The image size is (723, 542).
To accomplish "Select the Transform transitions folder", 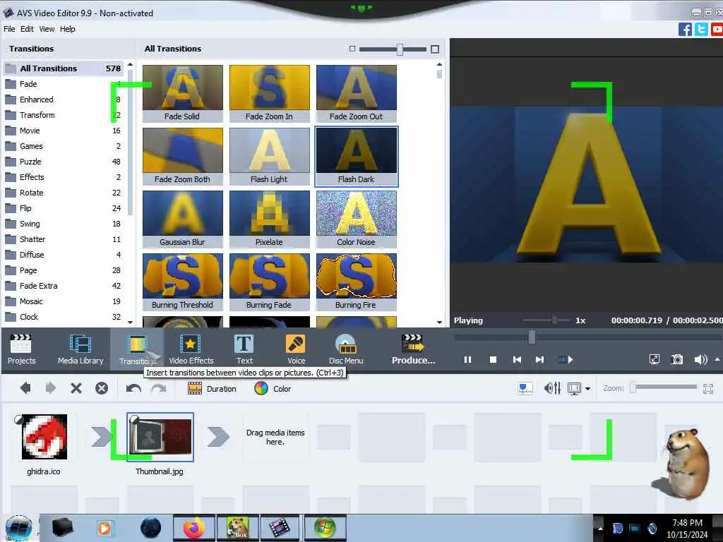I will [64, 115].
